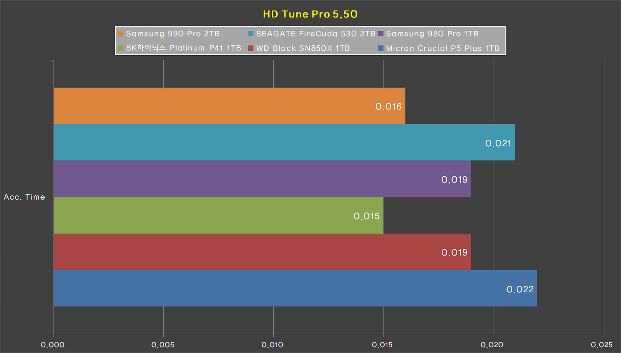Viewport: 621px width, 353px height.
Task: Click the orange Samsung 990 Pro legend swatch
Action: 121,34
